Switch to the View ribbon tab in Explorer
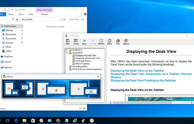 point(31,14)
